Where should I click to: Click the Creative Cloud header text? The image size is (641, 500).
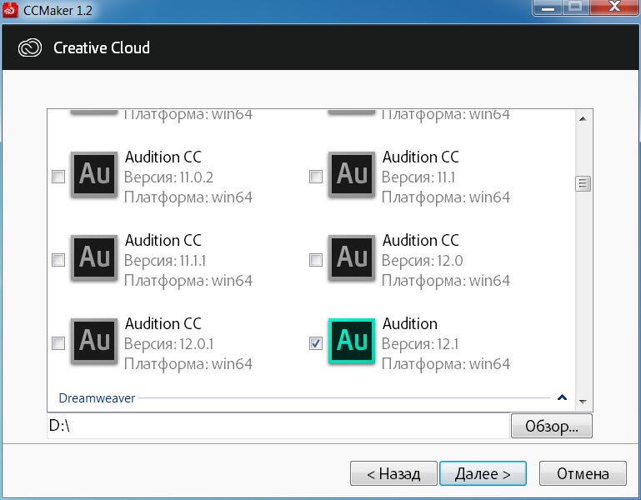coord(102,47)
